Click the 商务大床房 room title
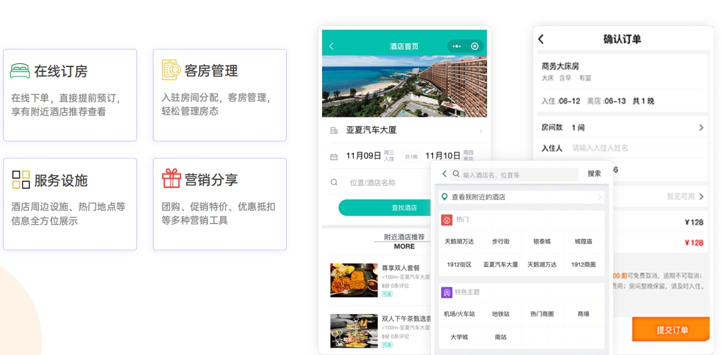 point(560,66)
